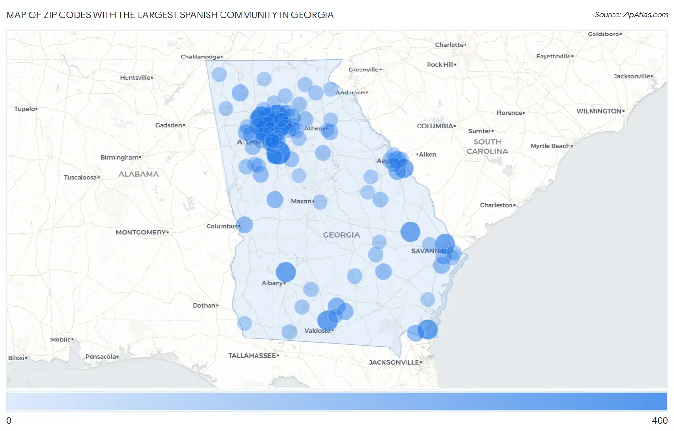This screenshot has width=674, height=431.
Task: Click the ALABAMA state label
Action: pyautogui.click(x=139, y=174)
